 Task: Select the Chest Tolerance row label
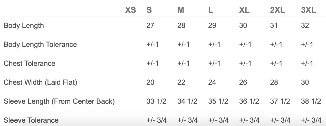point(29,64)
